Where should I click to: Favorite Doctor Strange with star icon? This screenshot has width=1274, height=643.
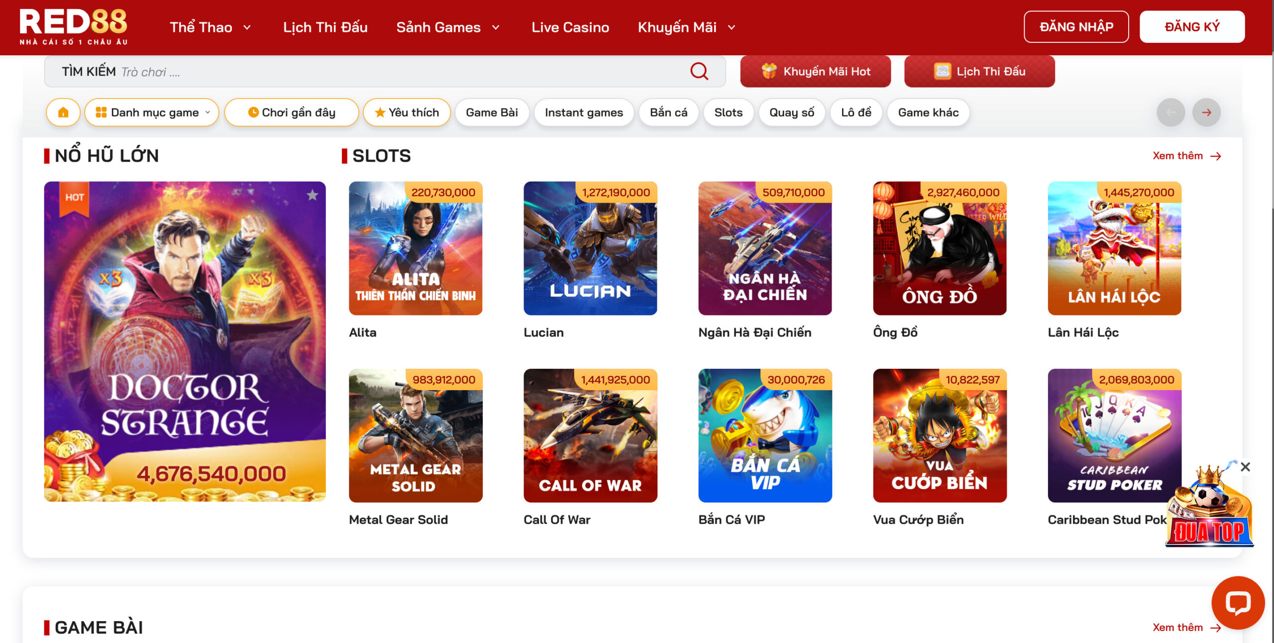coord(312,195)
